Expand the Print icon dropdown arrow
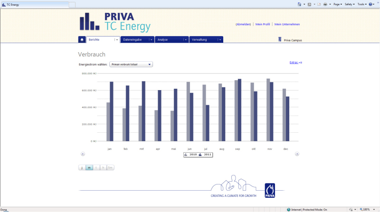The width and height of the screenshot is (380, 212). point(330,4)
